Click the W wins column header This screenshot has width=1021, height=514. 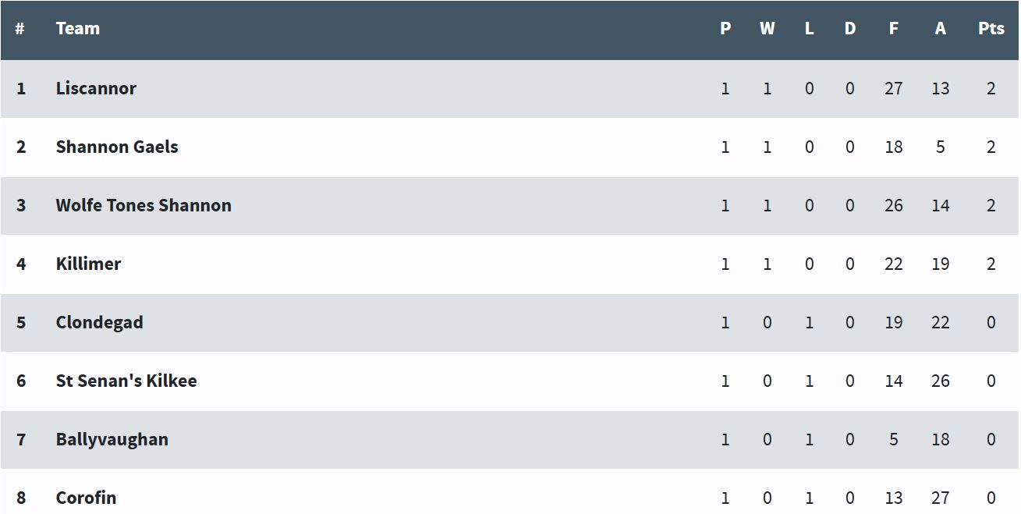tap(768, 29)
